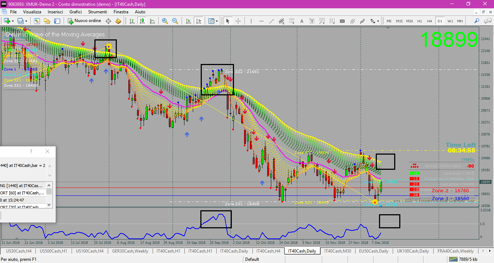Switch to the FRA40Cash,Weekly chart tab

click(456, 251)
